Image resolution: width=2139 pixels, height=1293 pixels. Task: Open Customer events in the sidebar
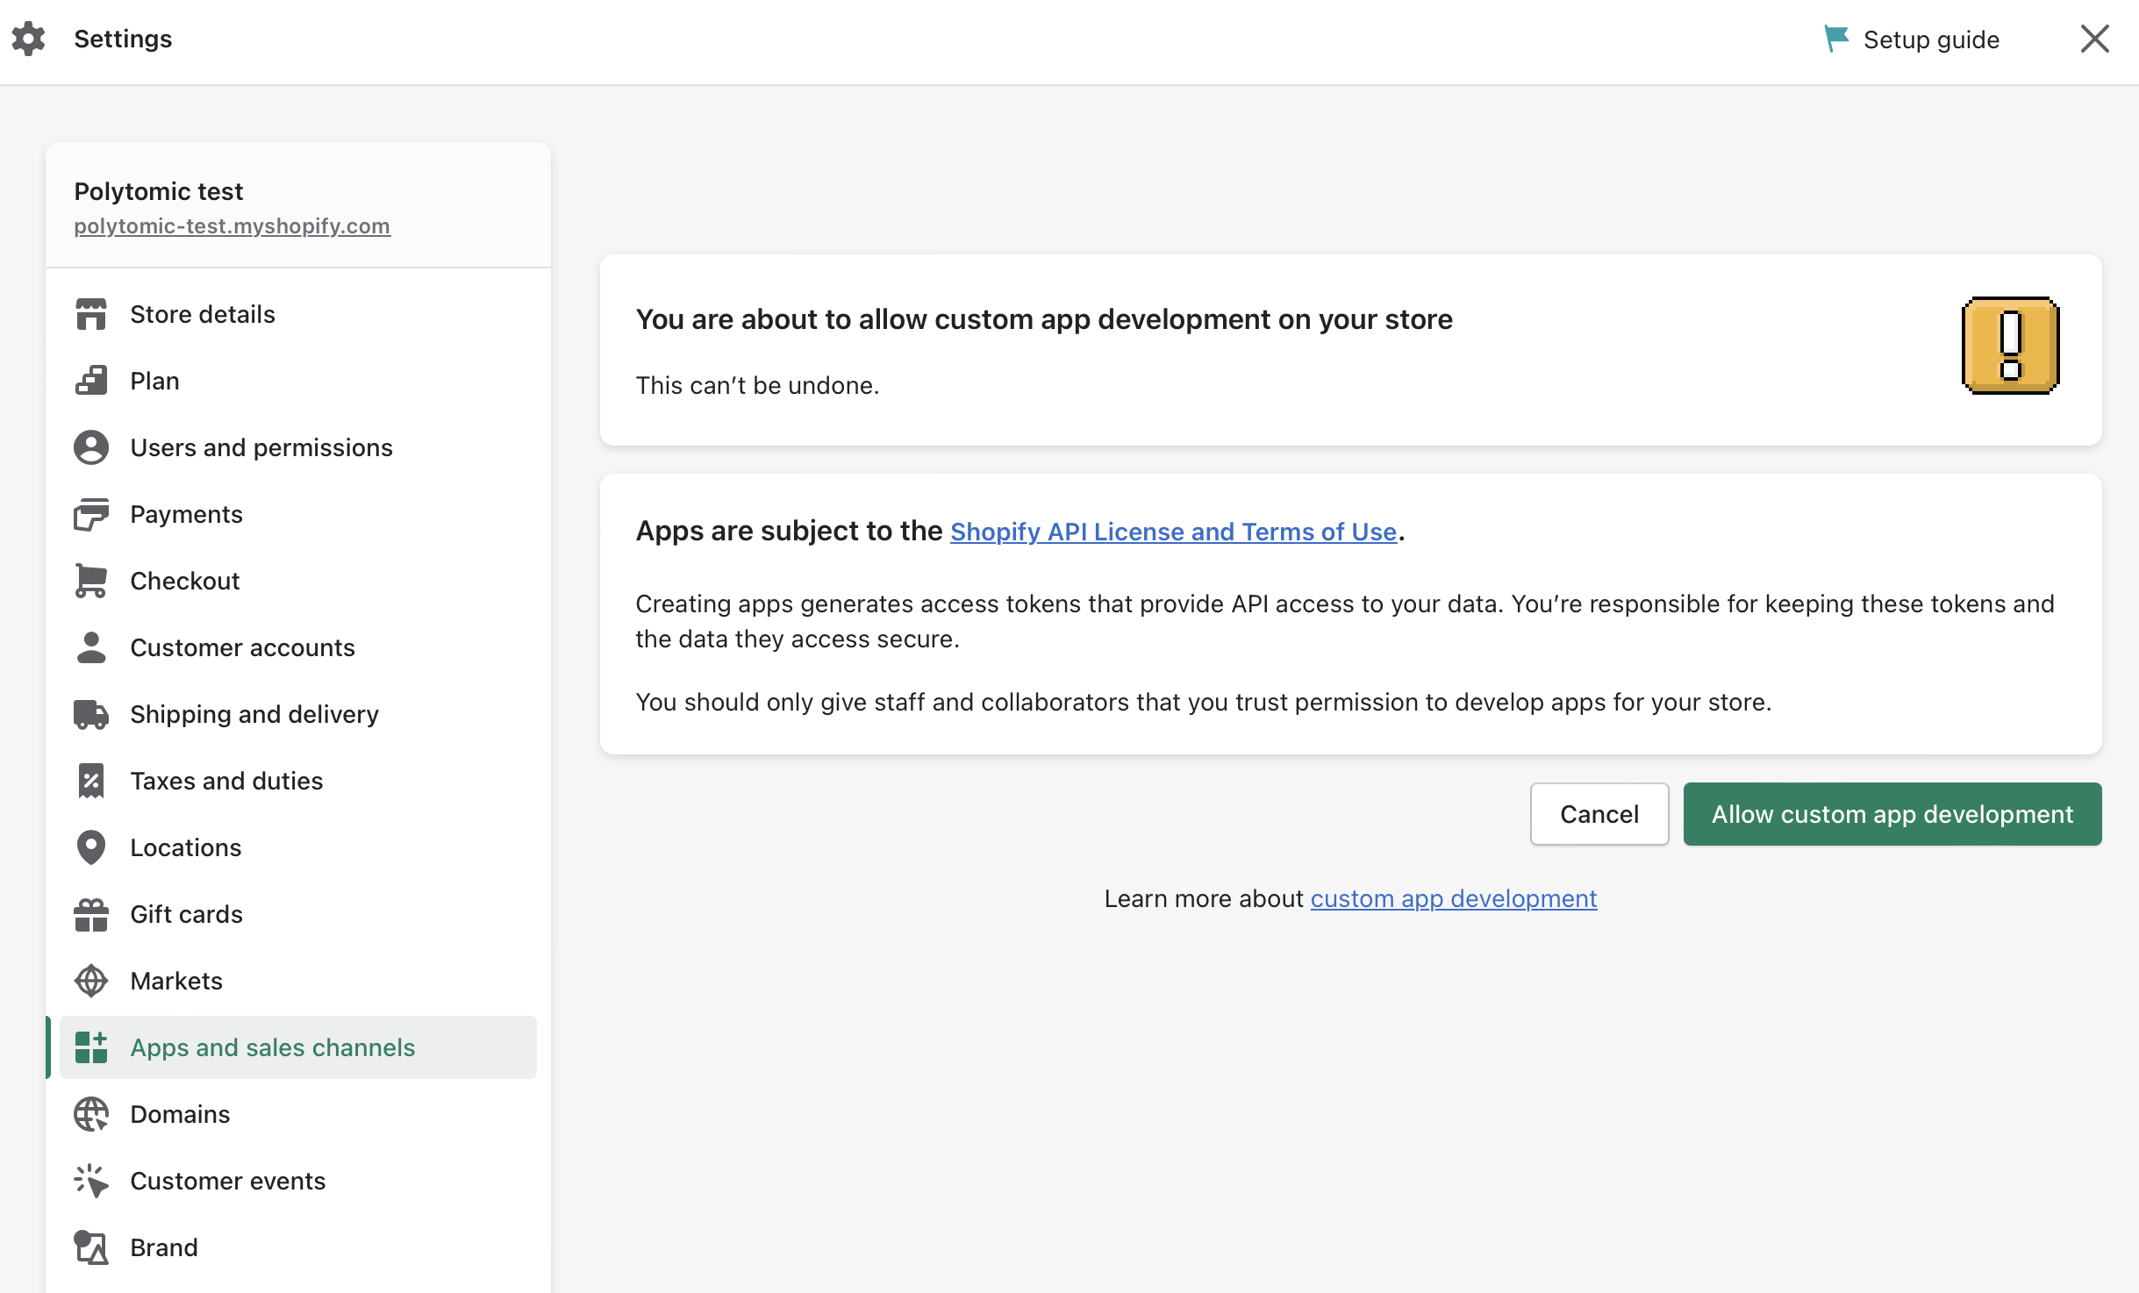[227, 1181]
